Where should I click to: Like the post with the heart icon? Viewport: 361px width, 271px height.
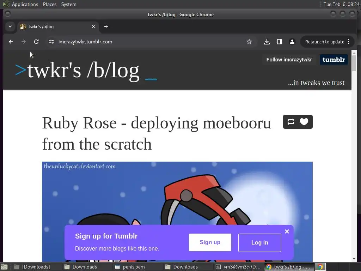click(x=304, y=122)
